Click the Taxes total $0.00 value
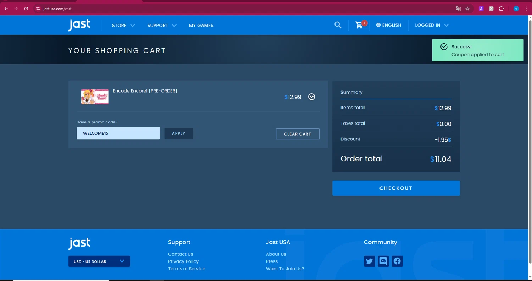Viewport: 532px width, 281px height. (x=444, y=124)
